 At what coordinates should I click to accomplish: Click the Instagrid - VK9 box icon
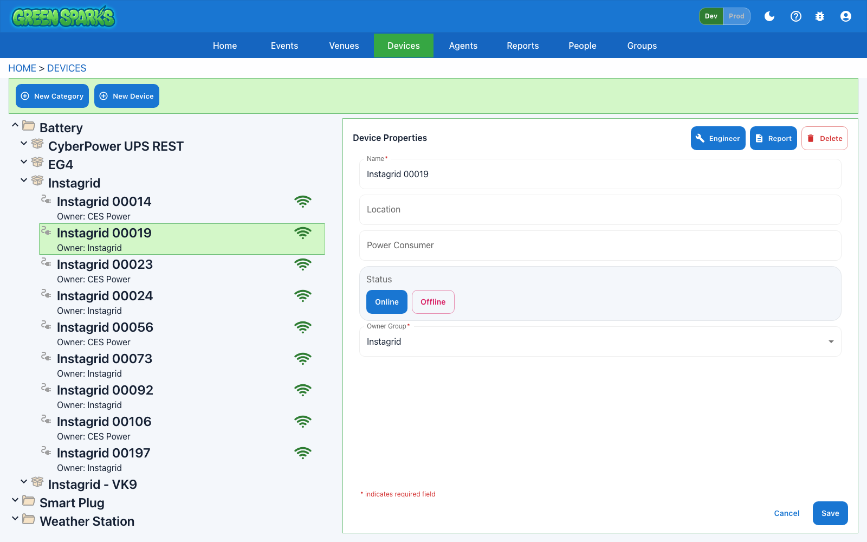coord(37,482)
